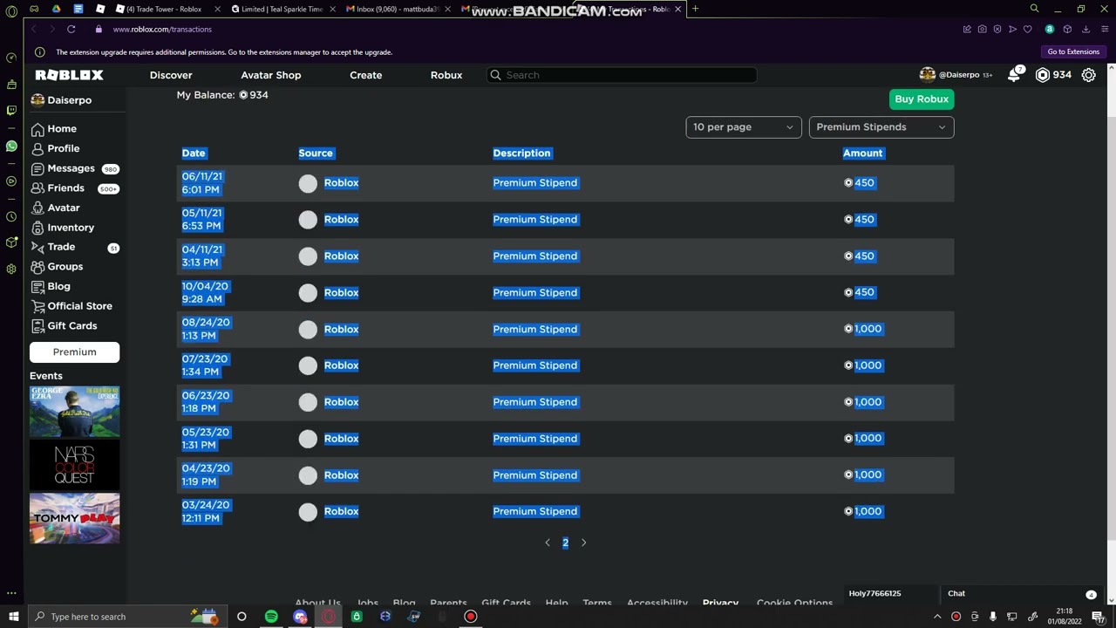Click the Amount column header
This screenshot has width=1116, height=628.
click(x=862, y=154)
